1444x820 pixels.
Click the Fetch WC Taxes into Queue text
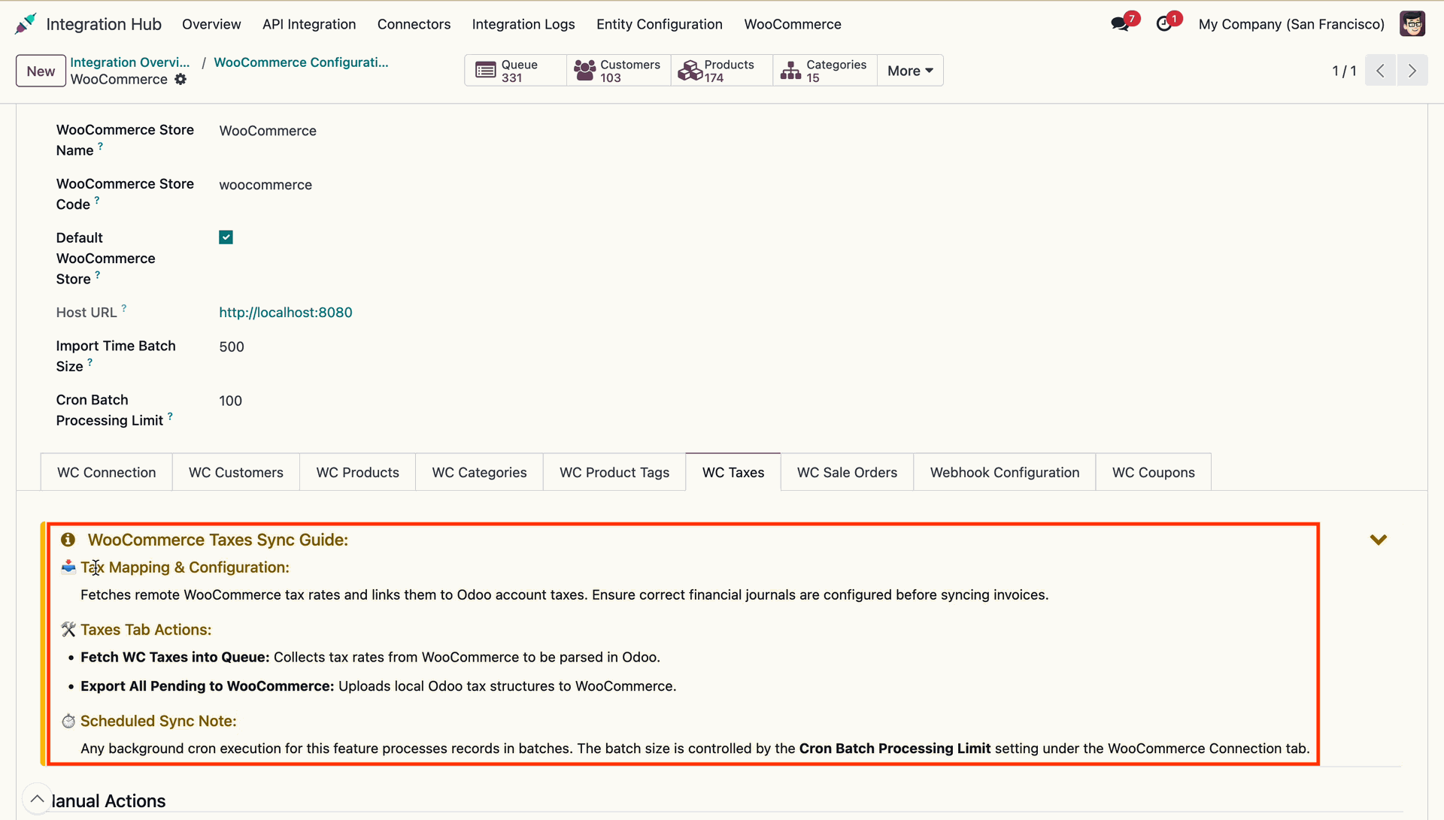point(174,657)
